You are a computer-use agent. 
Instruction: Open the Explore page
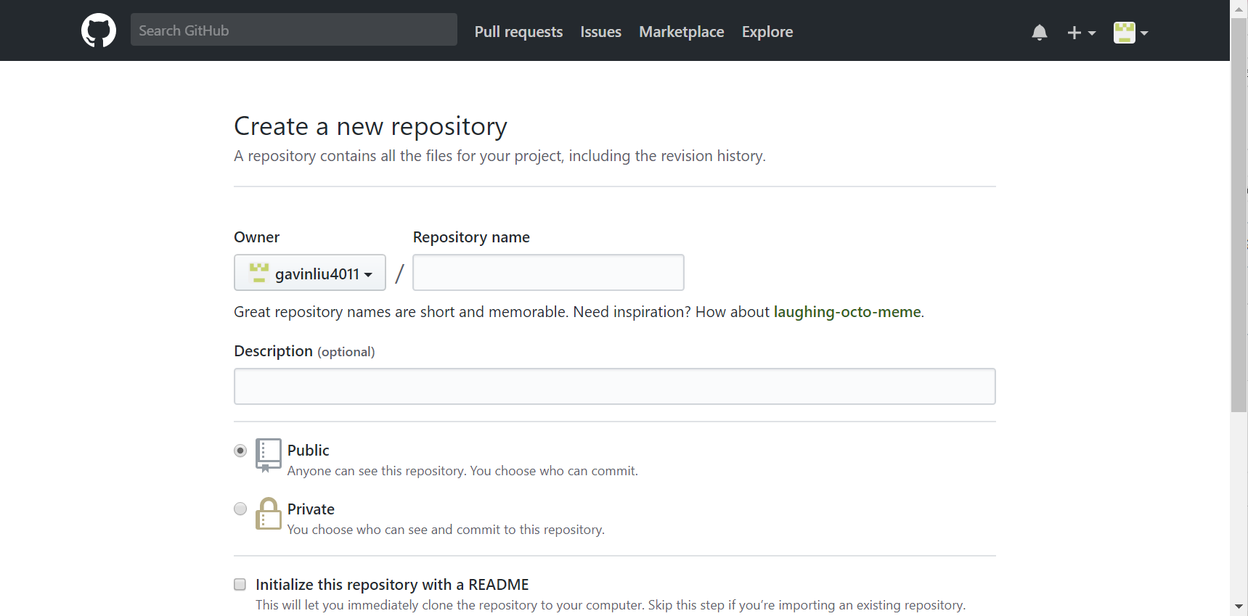(x=767, y=32)
